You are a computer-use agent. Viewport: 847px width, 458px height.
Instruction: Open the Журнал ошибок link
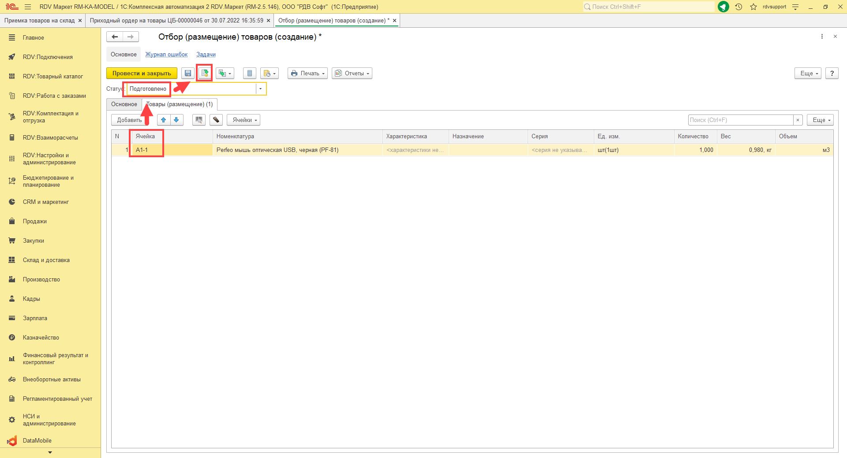click(166, 55)
